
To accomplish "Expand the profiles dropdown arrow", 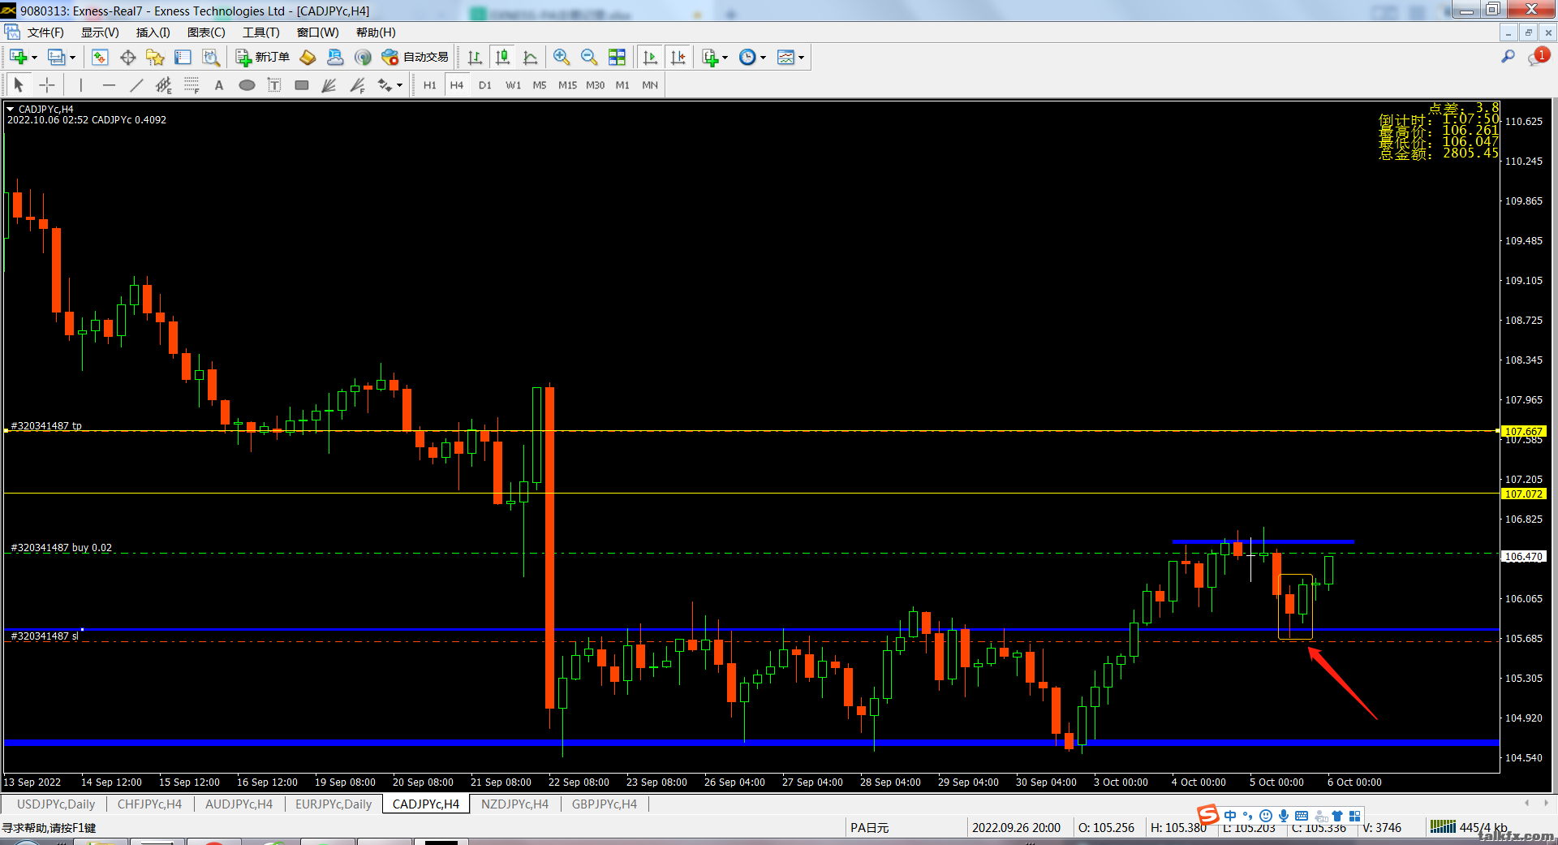I will (72, 58).
